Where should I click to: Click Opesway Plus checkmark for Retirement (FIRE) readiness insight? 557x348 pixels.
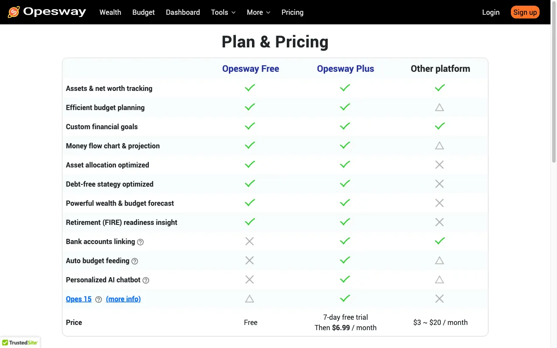click(x=345, y=222)
